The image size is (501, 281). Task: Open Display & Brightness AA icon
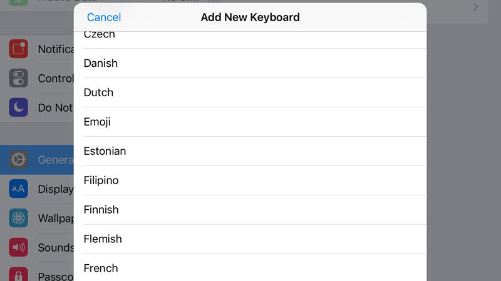click(x=19, y=189)
